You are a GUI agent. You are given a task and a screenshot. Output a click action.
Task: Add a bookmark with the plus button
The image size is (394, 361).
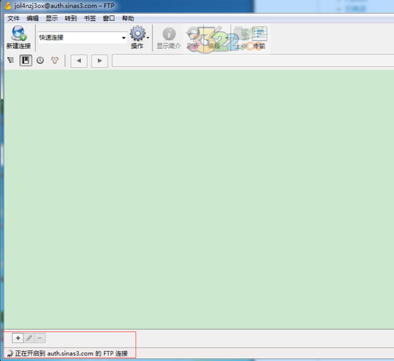[x=18, y=338]
